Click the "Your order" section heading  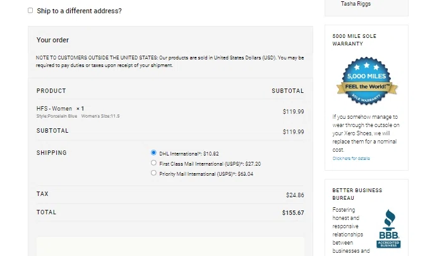click(52, 40)
